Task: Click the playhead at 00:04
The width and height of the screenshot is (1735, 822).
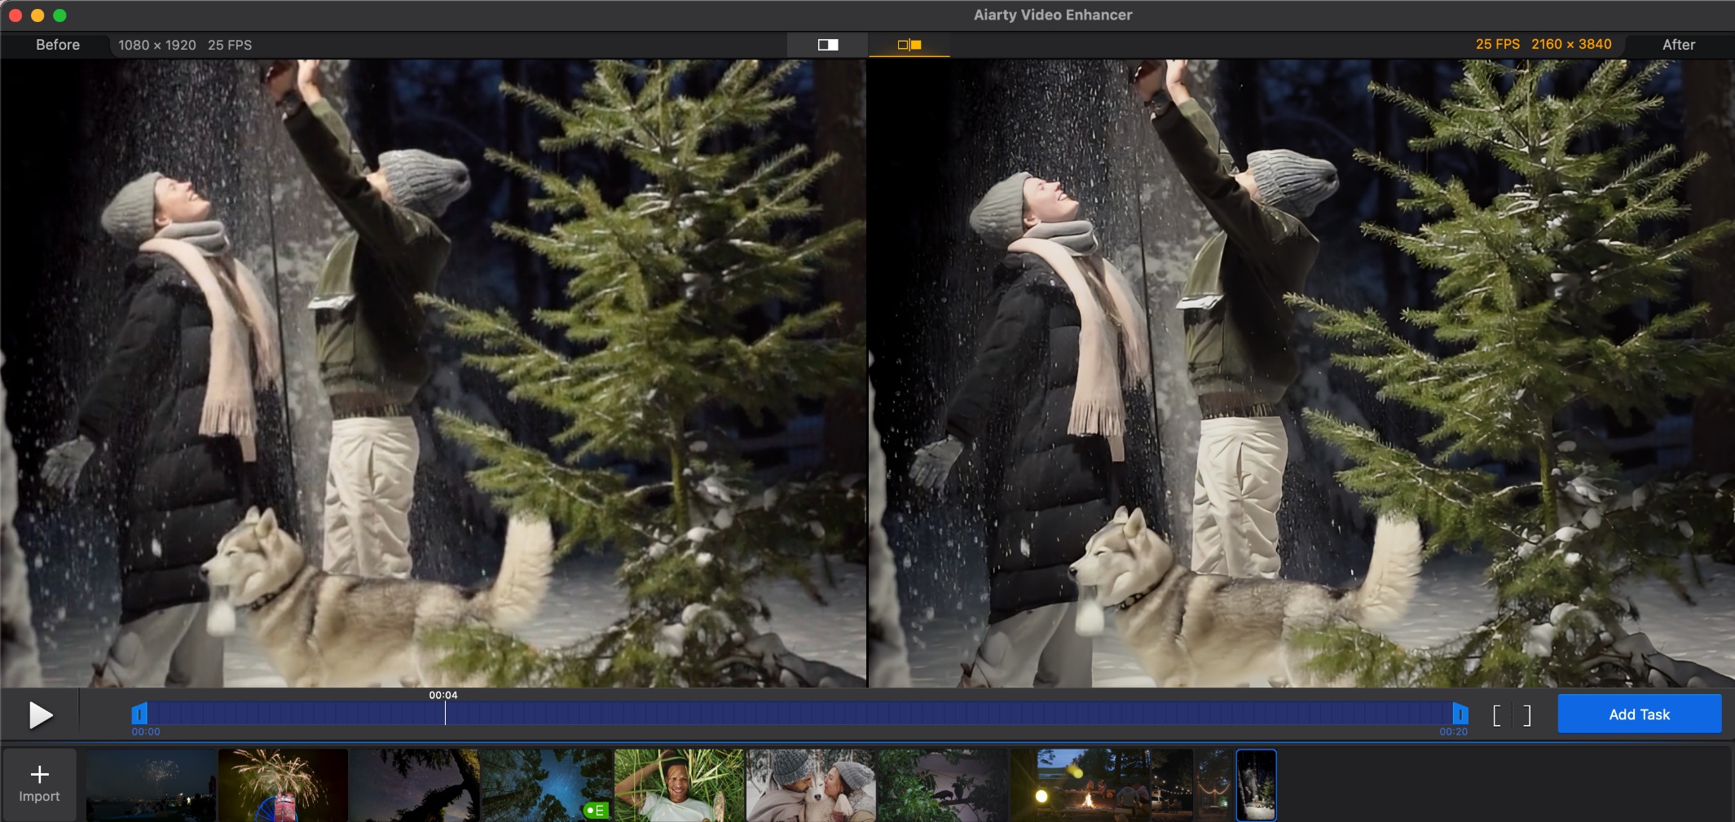Action: [x=445, y=713]
